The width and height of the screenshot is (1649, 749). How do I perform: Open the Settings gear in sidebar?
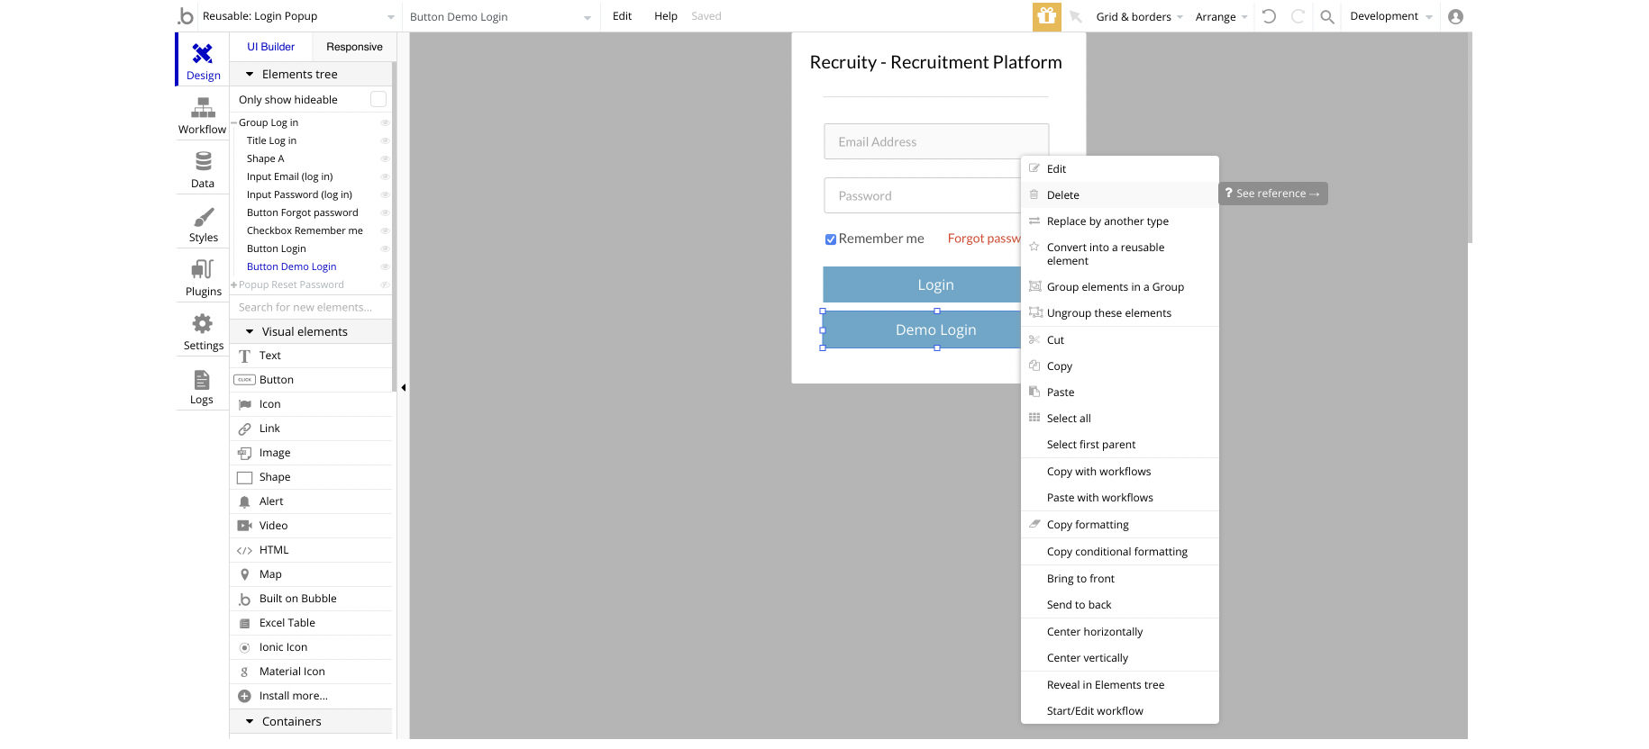coord(203,331)
